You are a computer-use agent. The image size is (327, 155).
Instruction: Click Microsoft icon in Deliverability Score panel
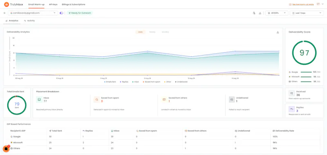click(290, 77)
